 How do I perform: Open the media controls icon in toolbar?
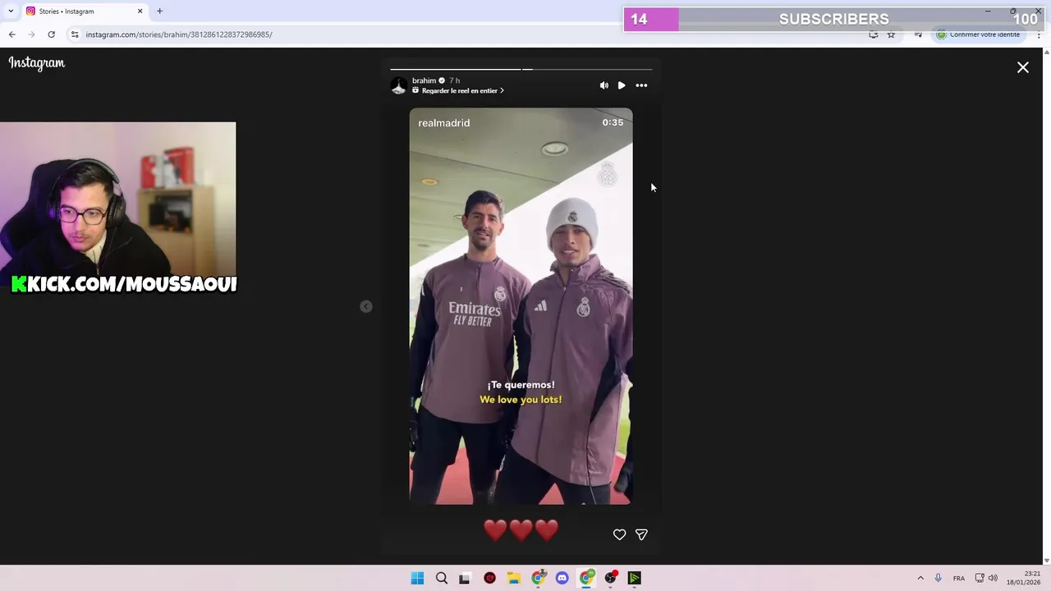[918, 34]
